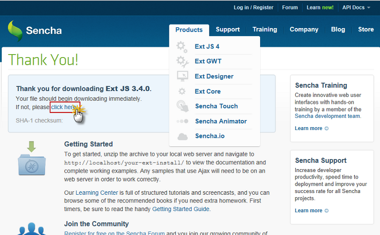Open the Products menu tab

click(x=189, y=30)
